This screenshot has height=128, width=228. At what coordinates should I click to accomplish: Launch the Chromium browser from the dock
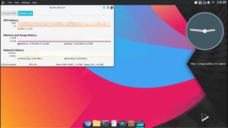(x=88, y=123)
